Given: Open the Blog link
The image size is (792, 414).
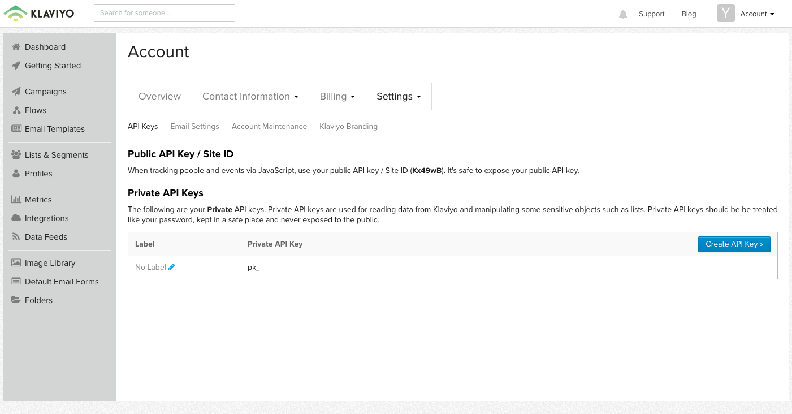Looking at the screenshot, I should point(689,14).
